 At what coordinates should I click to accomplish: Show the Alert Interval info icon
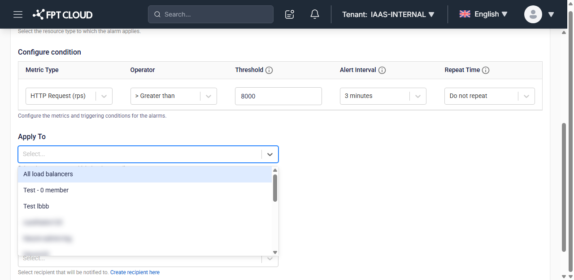382,70
